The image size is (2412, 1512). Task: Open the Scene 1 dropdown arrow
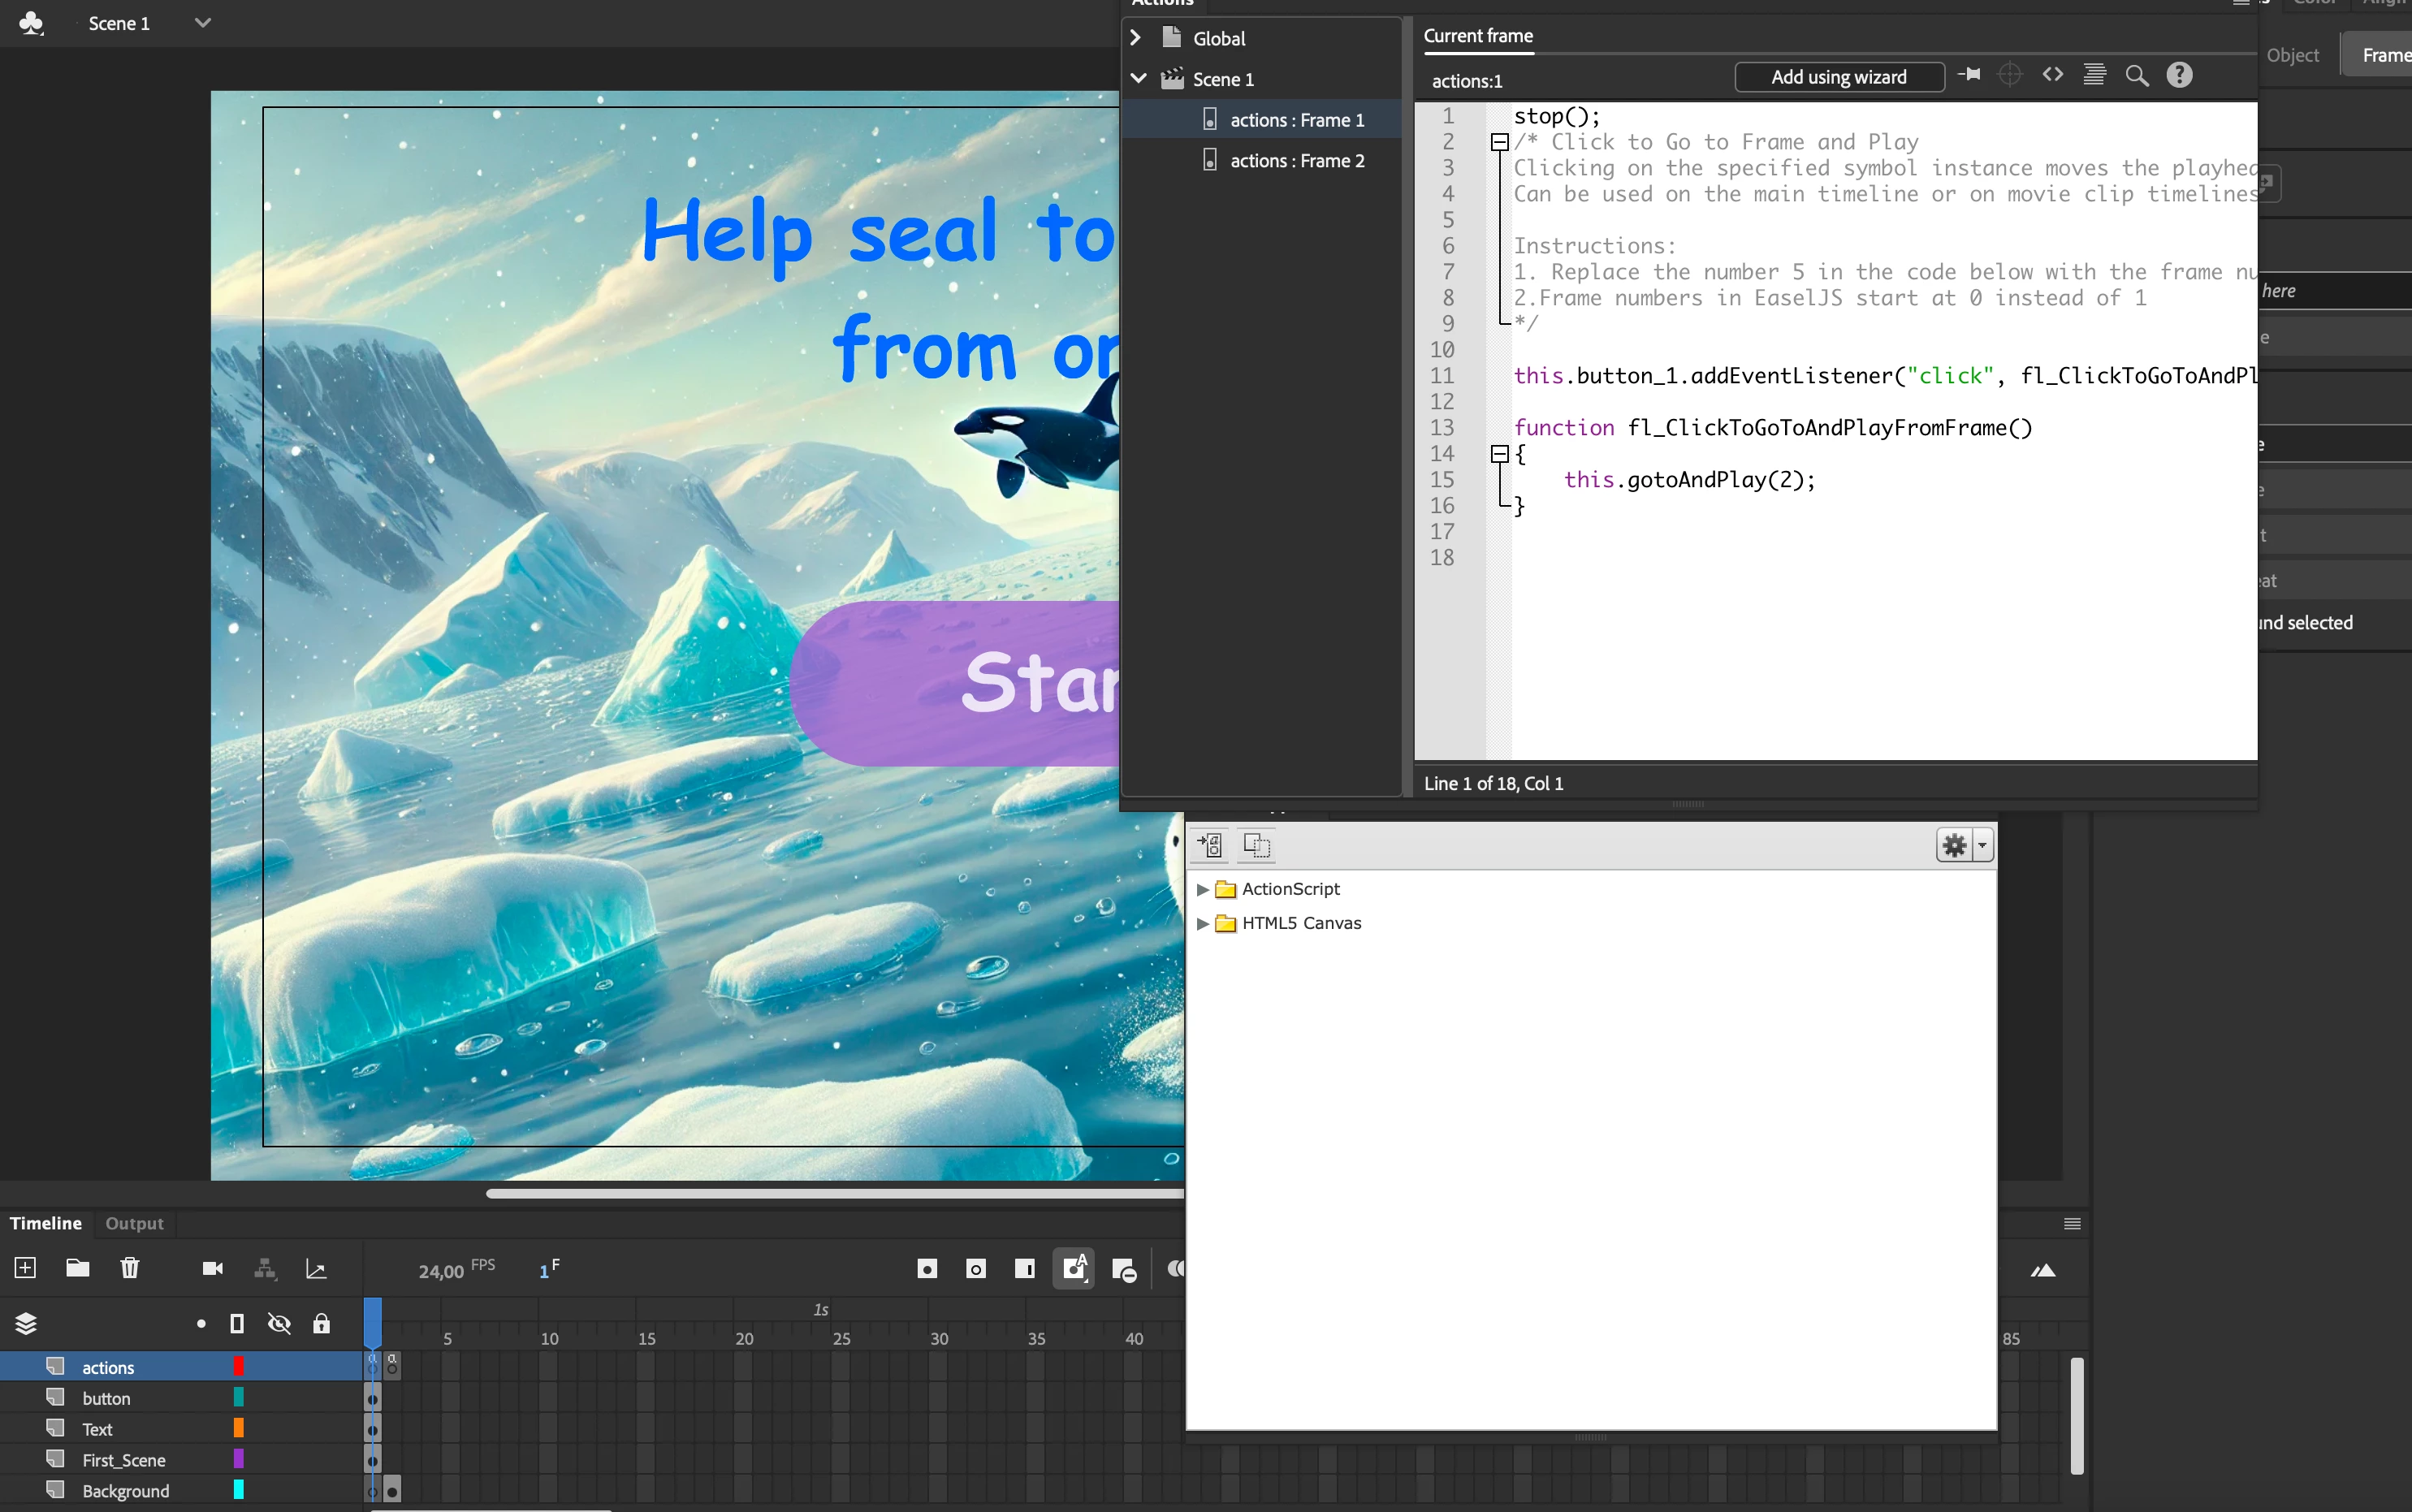[203, 22]
